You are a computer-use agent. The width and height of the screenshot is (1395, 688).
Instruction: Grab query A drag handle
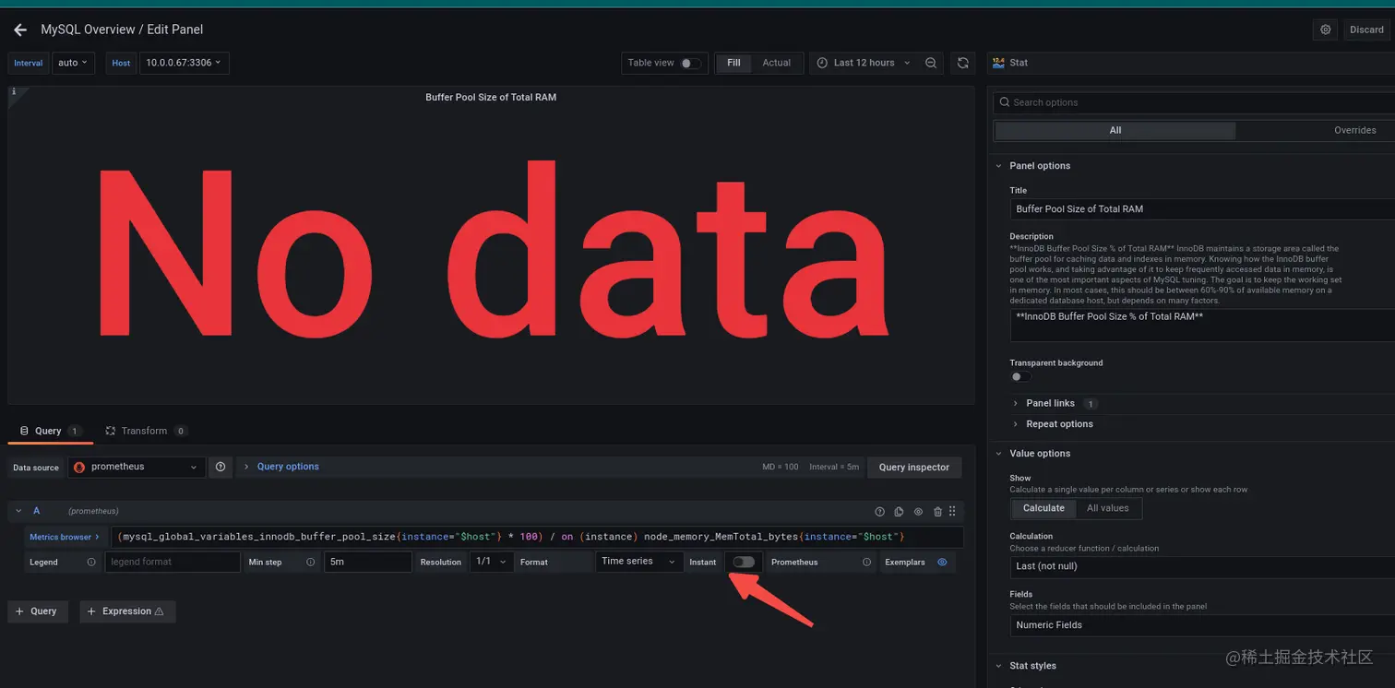[x=952, y=511]
